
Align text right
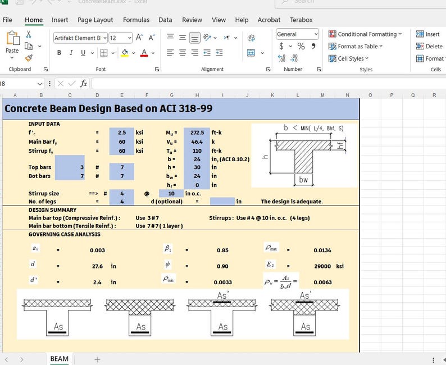pyautogui.click(x=195, y=53)
